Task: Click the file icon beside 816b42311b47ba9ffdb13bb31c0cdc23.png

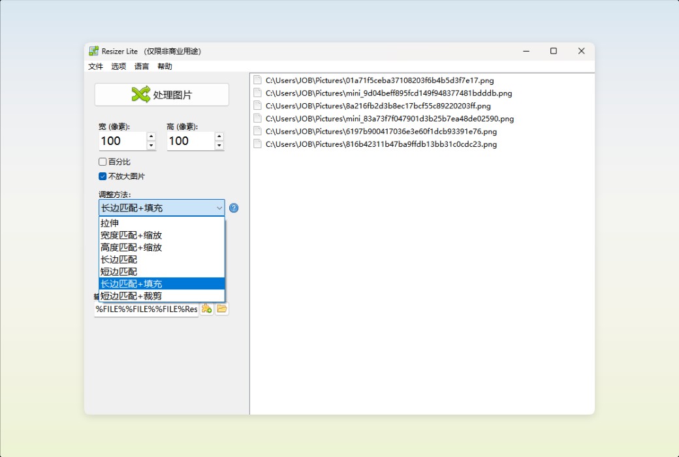Action: tap(257, 144)
